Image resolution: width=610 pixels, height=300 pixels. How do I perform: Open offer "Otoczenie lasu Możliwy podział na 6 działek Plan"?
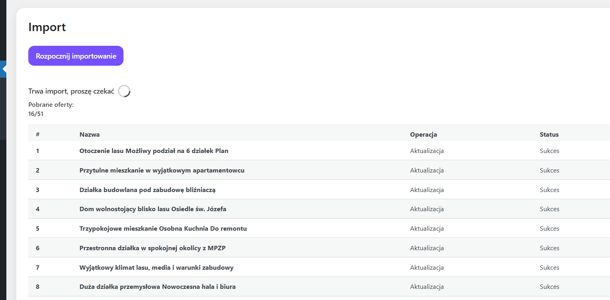pos(154,151)
